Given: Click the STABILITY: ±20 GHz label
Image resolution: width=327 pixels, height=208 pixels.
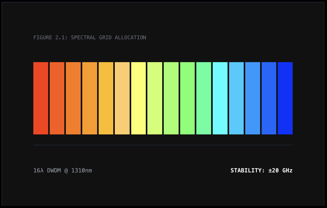Looking at the screenshot, I should click(x=261, y=171).
